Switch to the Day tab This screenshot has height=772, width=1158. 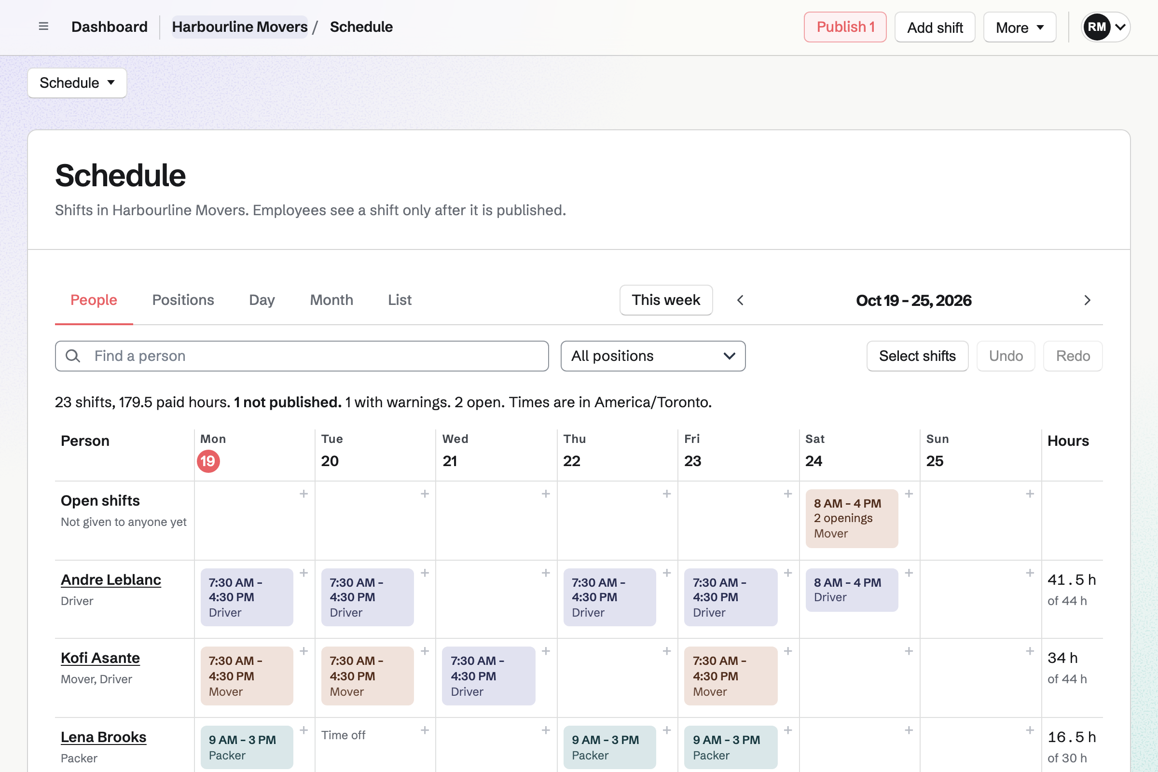click(x=262, y=300)
